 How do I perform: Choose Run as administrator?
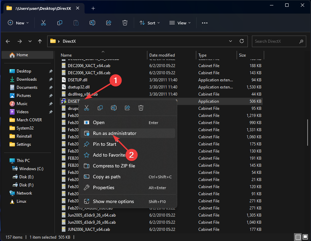tap(128, 133)
